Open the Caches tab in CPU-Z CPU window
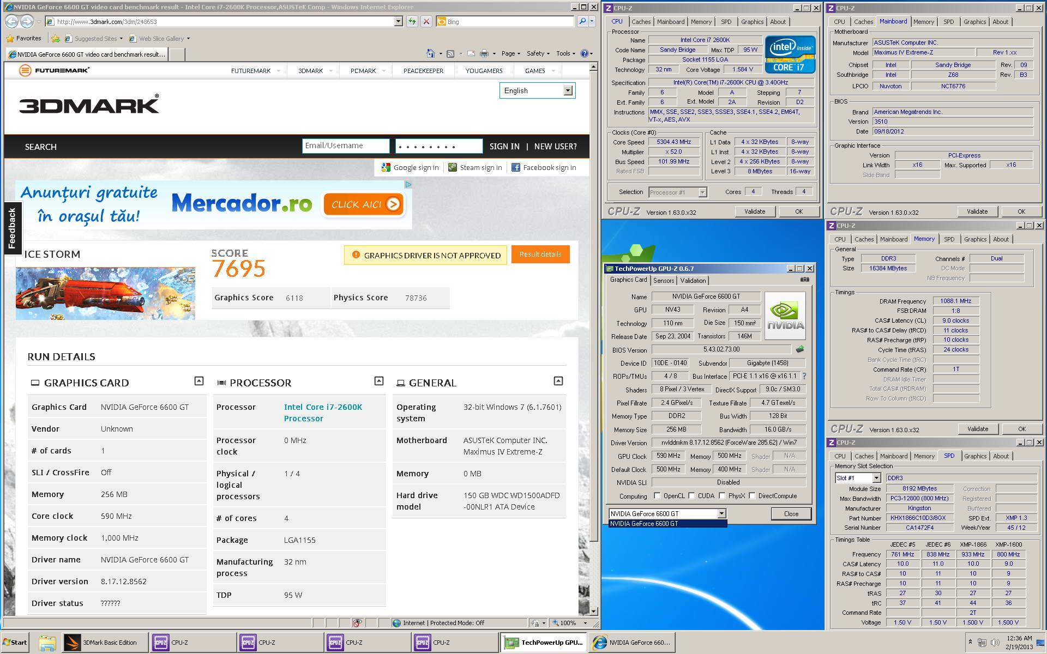This screenshot has height=654, width=1047. point(641,22)
